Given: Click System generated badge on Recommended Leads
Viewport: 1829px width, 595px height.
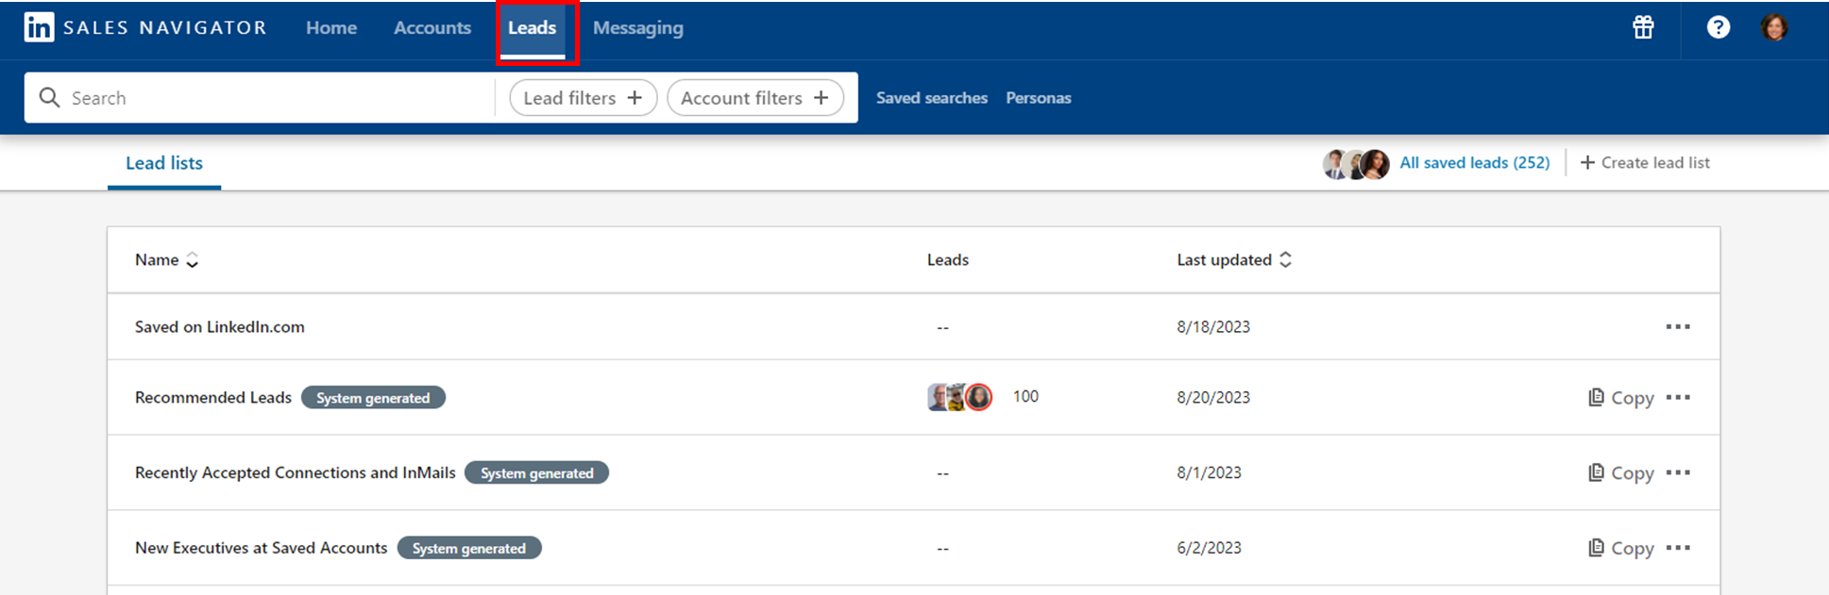Looking at the screenshot, I should (373, 398).
